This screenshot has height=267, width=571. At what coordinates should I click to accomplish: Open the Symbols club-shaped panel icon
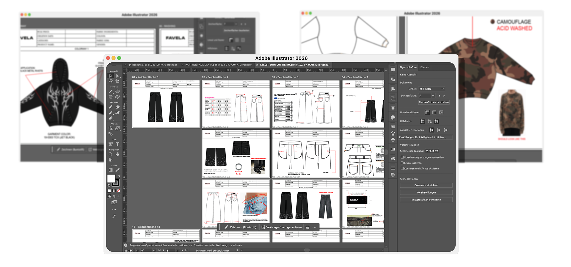pyautogui.click(x=393, y=139)
